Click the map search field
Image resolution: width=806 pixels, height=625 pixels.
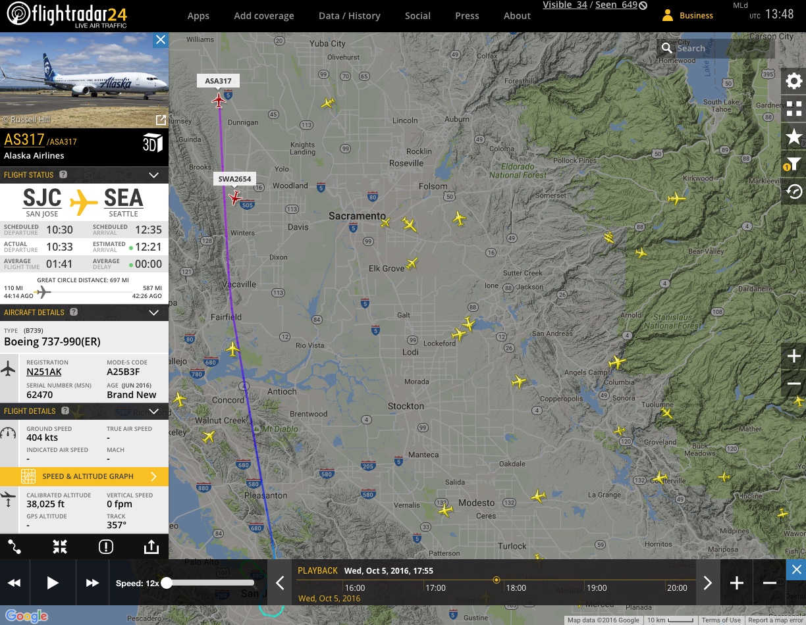pyautogui.click(x=721, y=48)
